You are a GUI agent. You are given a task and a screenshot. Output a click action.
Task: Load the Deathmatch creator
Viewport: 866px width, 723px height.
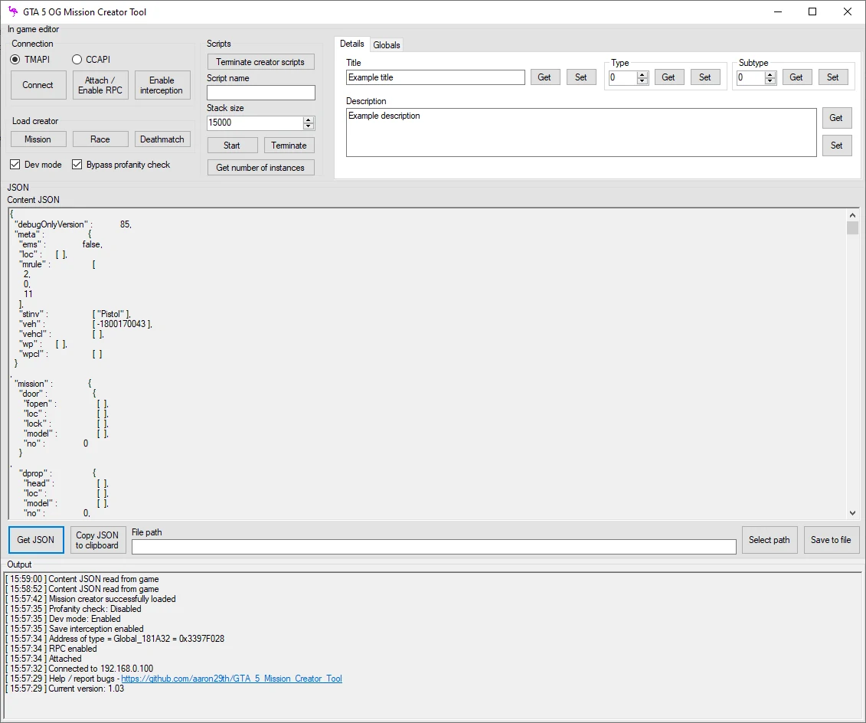pyautogui.click(x=162, y=139)
